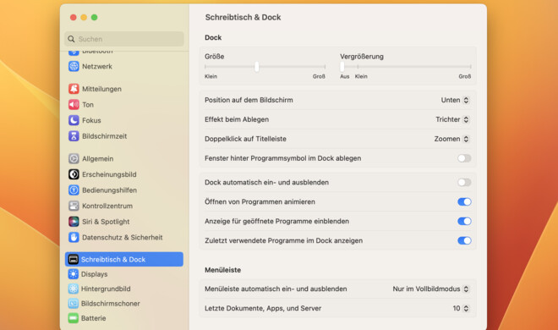Minimize window with the yellow button
Viewport: 558px width, 330px height.
84,17
